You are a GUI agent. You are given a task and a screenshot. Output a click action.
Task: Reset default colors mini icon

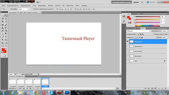tap(2, 53)
